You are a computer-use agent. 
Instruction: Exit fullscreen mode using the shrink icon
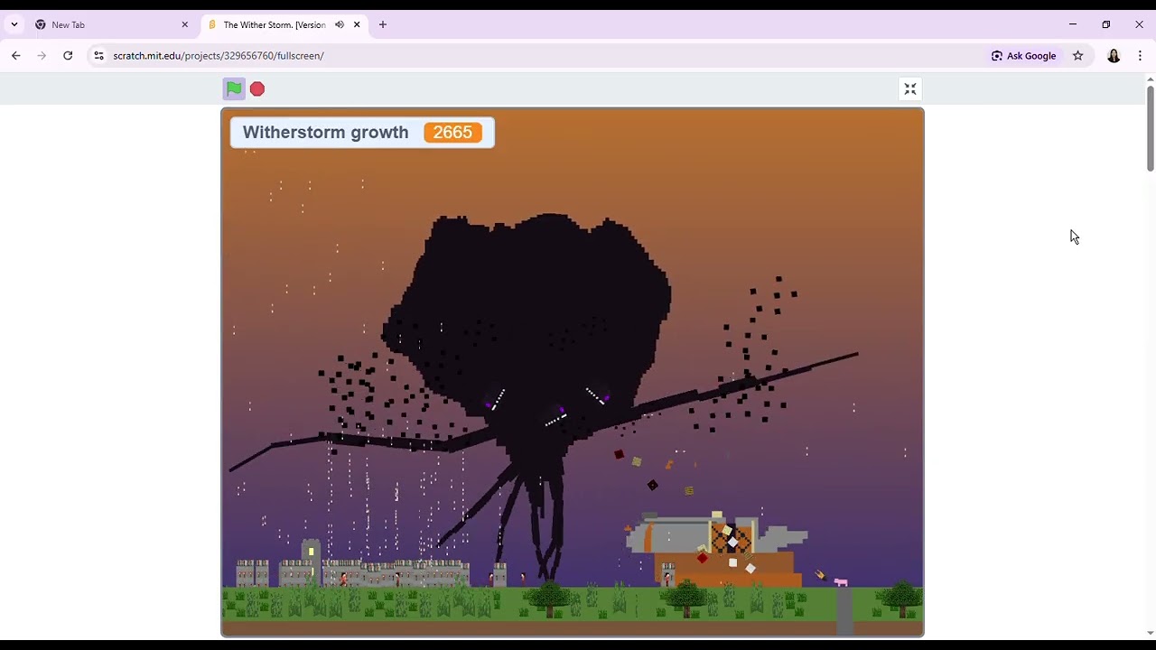coord(910,88)
